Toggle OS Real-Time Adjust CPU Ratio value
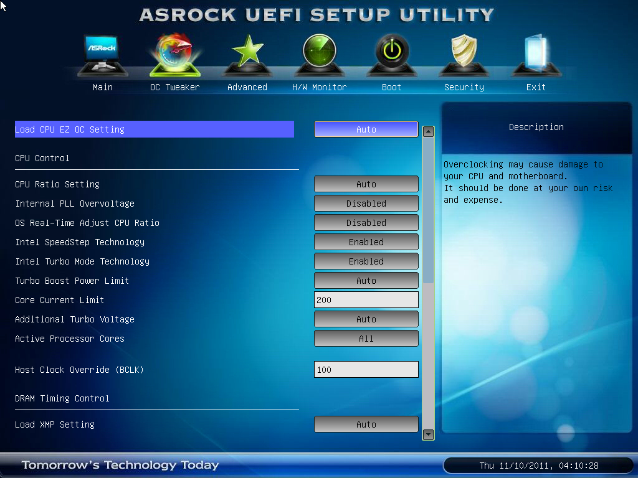638x478 pixels. tap(366, 223)
